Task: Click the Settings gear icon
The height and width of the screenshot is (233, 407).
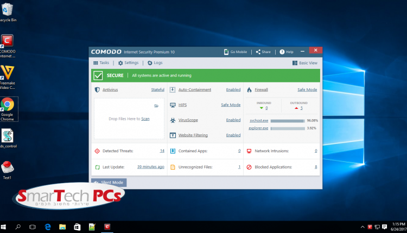Action: (120, 63)
